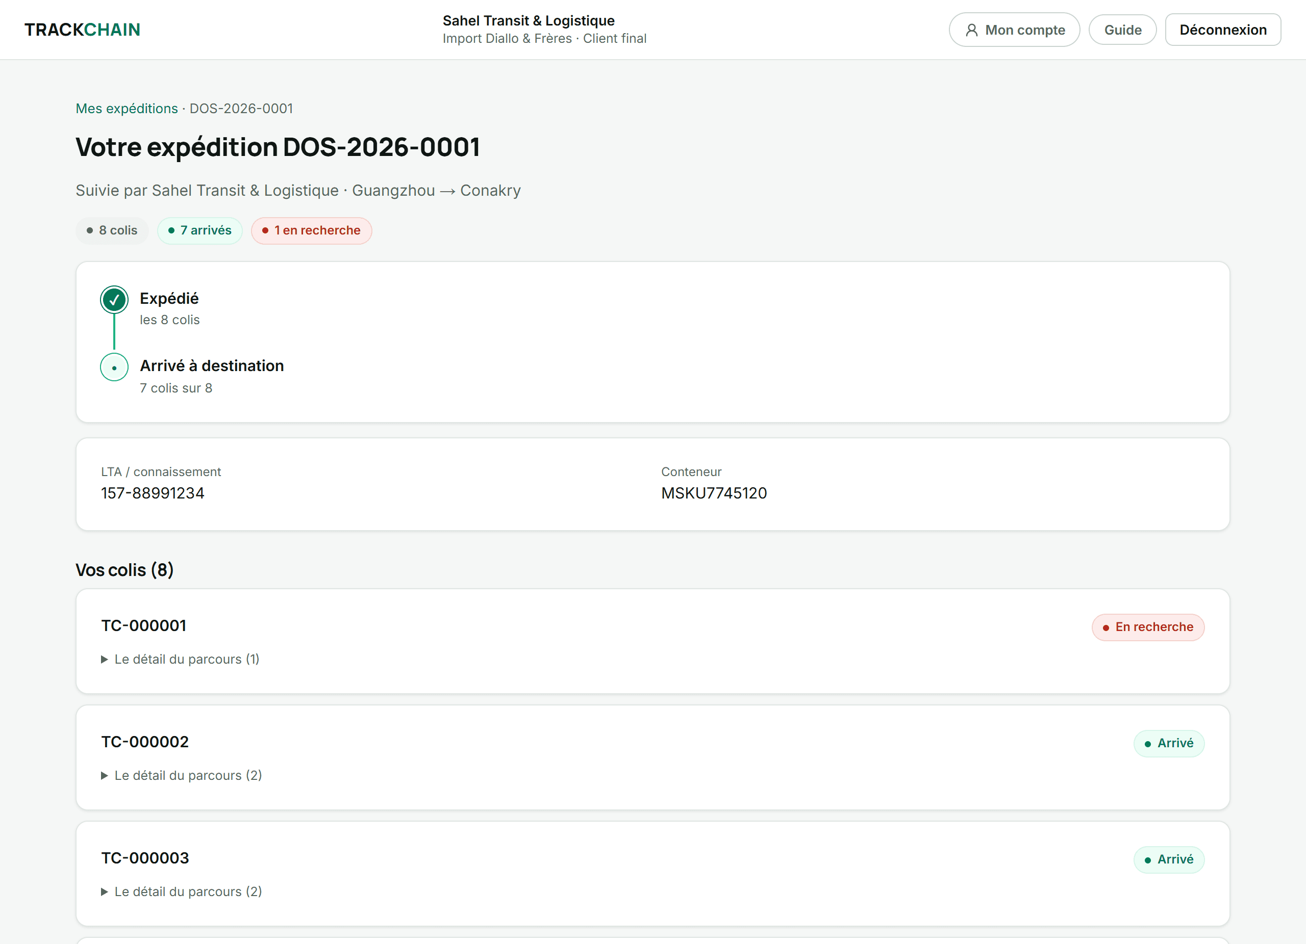Click the LTA number 157-88991234
This screenshot has width=1306, height=944.
tap(153, 493)
